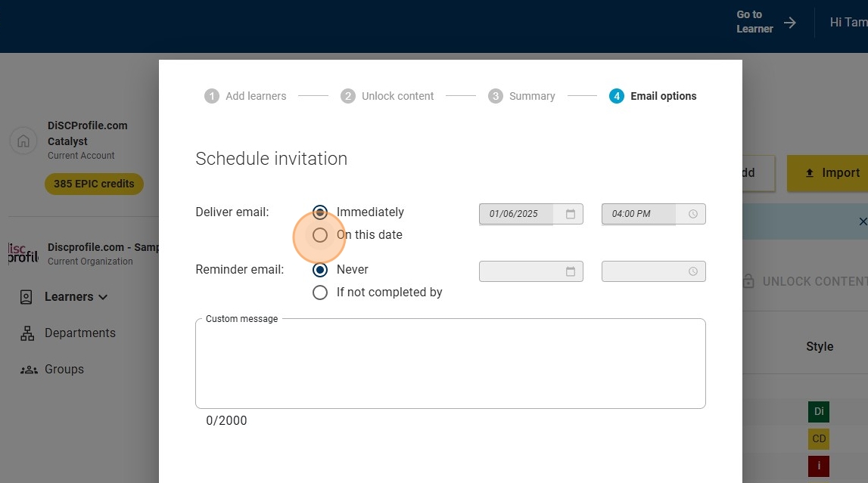This screenshot has height=483, width=868.
Task: Click the 385 EPIC credits badge
Action: (x=94, y=184)
